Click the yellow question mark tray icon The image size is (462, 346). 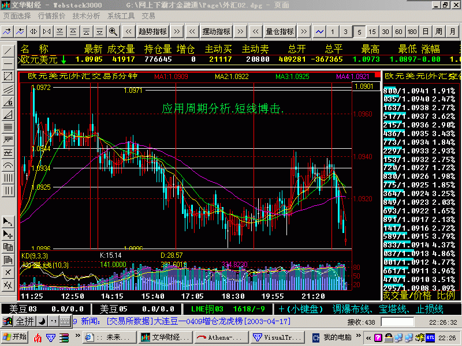click(378, 338)
